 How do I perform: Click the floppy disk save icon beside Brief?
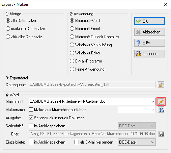[x=161, y=134]
